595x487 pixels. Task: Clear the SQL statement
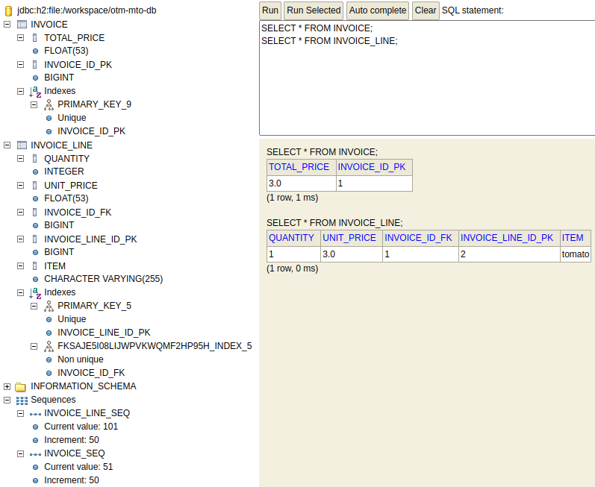coord(426,10)
